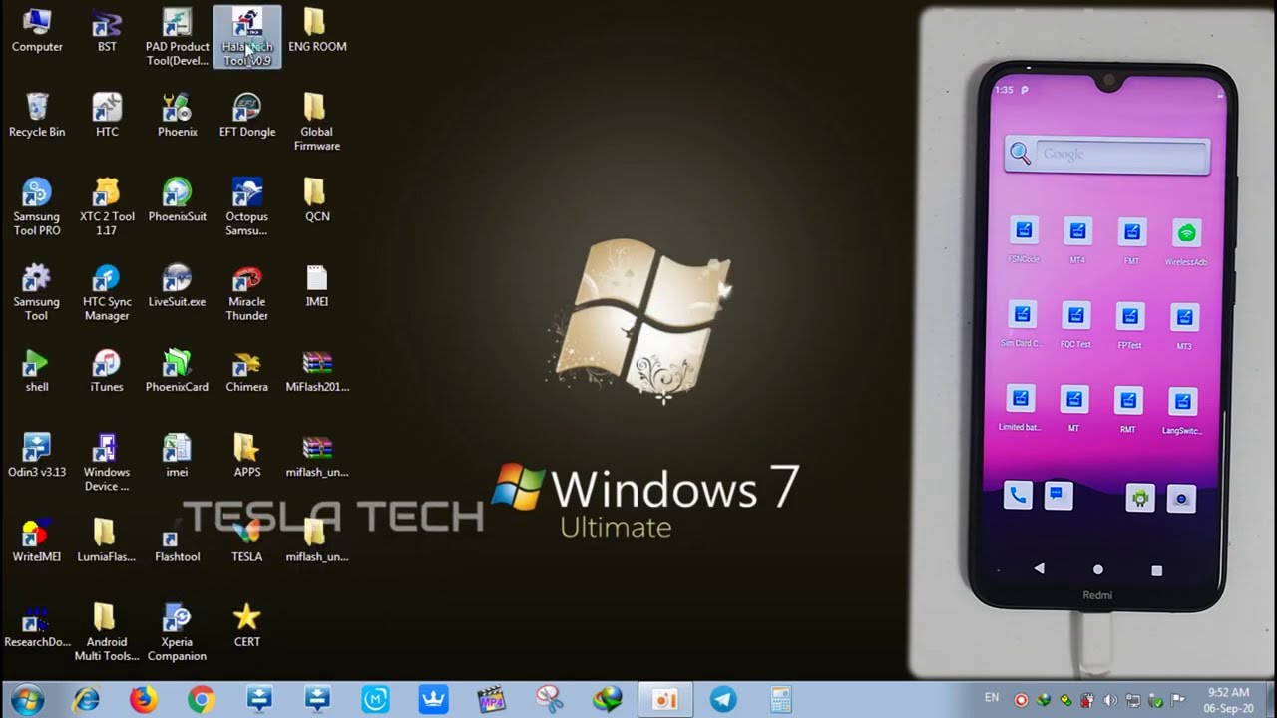Tap the phone dialer icon on phone
Image resolution: width=1277 pixels, height=718 pixels.
click(x=1017, y=495)
